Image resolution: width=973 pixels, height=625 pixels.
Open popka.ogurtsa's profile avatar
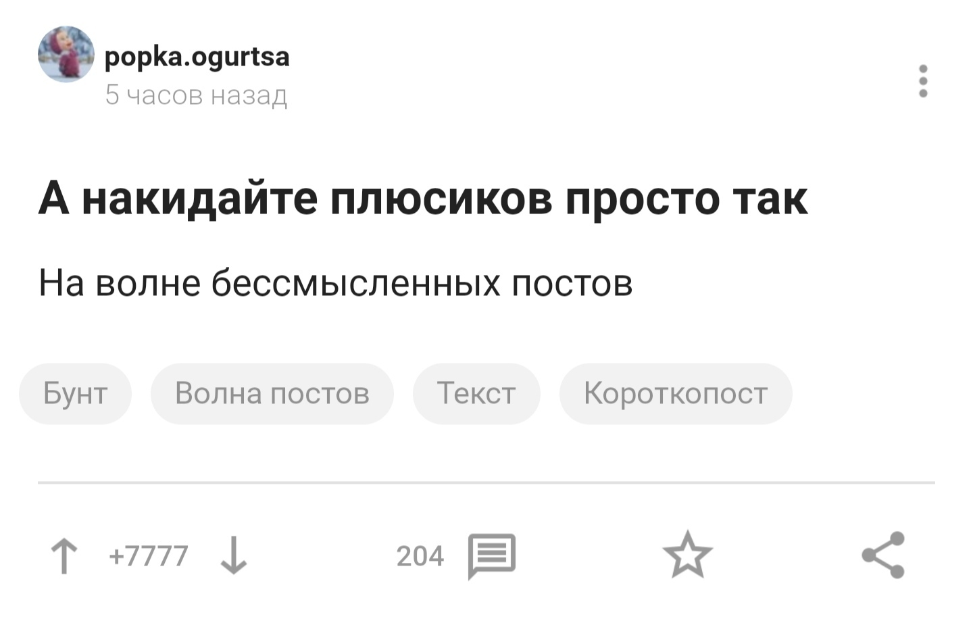[66, 54]
